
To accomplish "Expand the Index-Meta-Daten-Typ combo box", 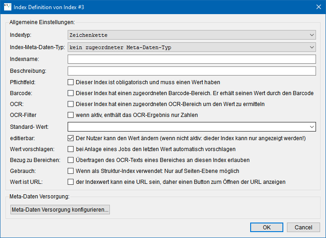I will pos(192,47).
